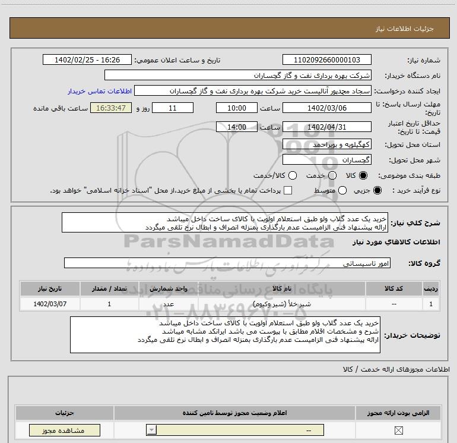Click the need number field 1102092660000103
The height and width of the screenshot is (443, 457).
(x=326, y=59)
